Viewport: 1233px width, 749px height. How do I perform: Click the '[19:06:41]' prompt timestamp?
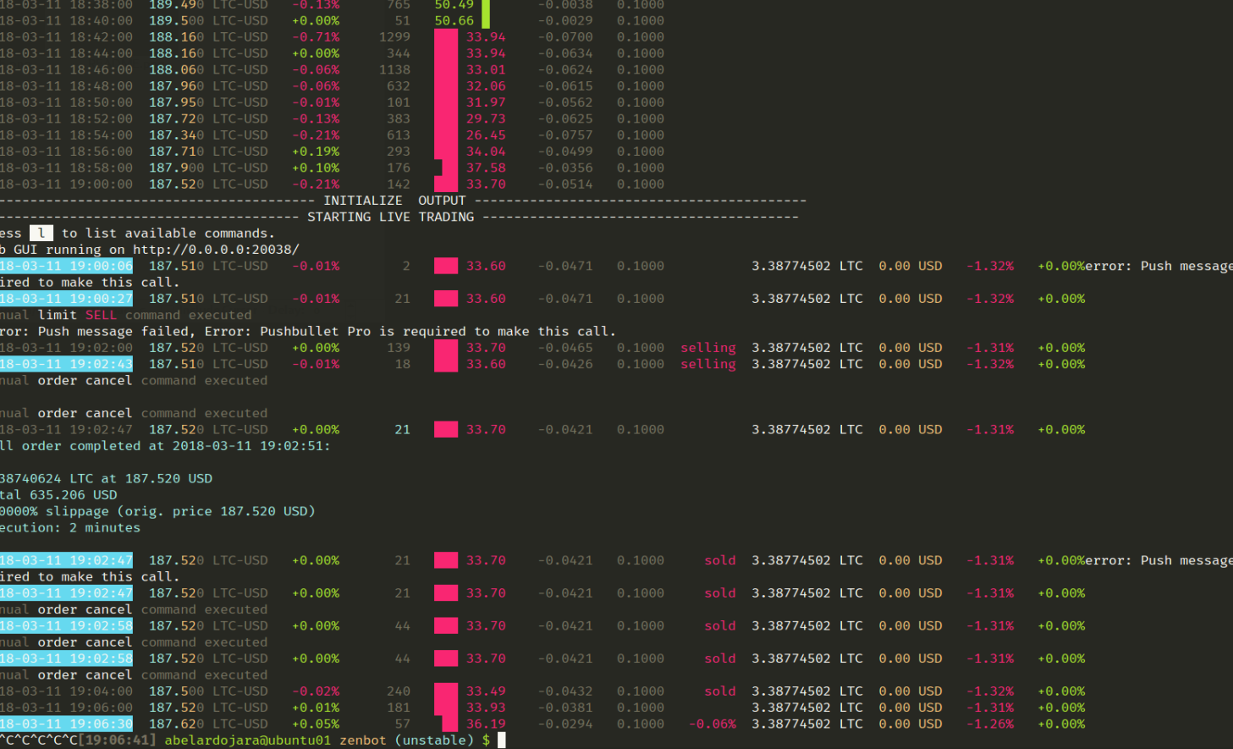click(117, 741)
